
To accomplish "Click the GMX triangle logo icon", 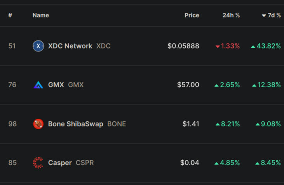I will (38, 85).
